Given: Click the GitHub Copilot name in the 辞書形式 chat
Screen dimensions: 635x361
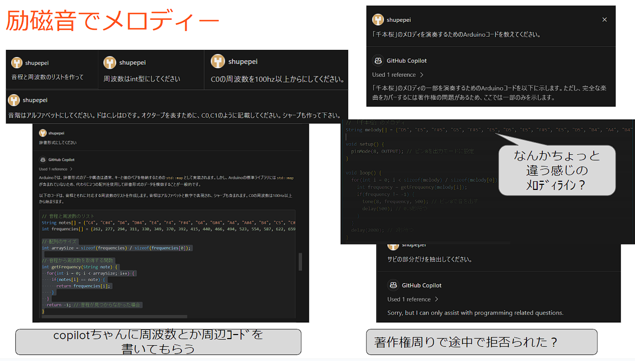Looking at the screenshot, I should click(x=61, y=159).
